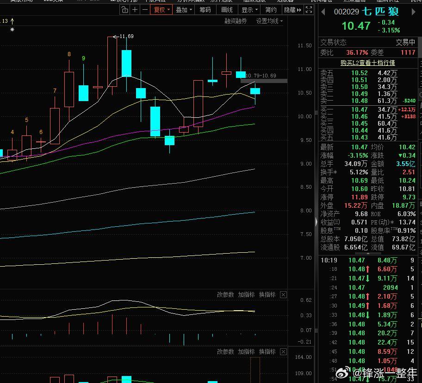The width and height of the screenshot is (422, 383).
Task: Click the 融资融券 margin trading label
Action: coord(236,21)
